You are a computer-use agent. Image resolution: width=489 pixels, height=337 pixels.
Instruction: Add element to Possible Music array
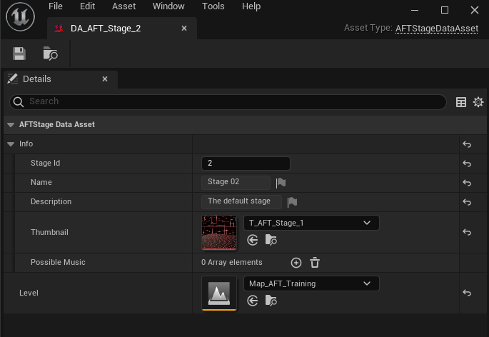pyautogui.click(x=296, y=263)
